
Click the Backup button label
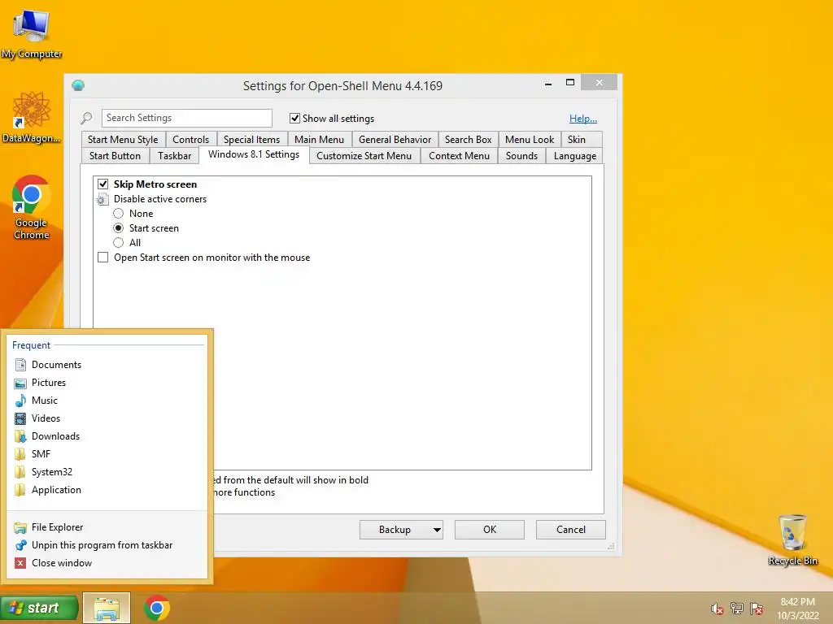click(x=395, y=530)
